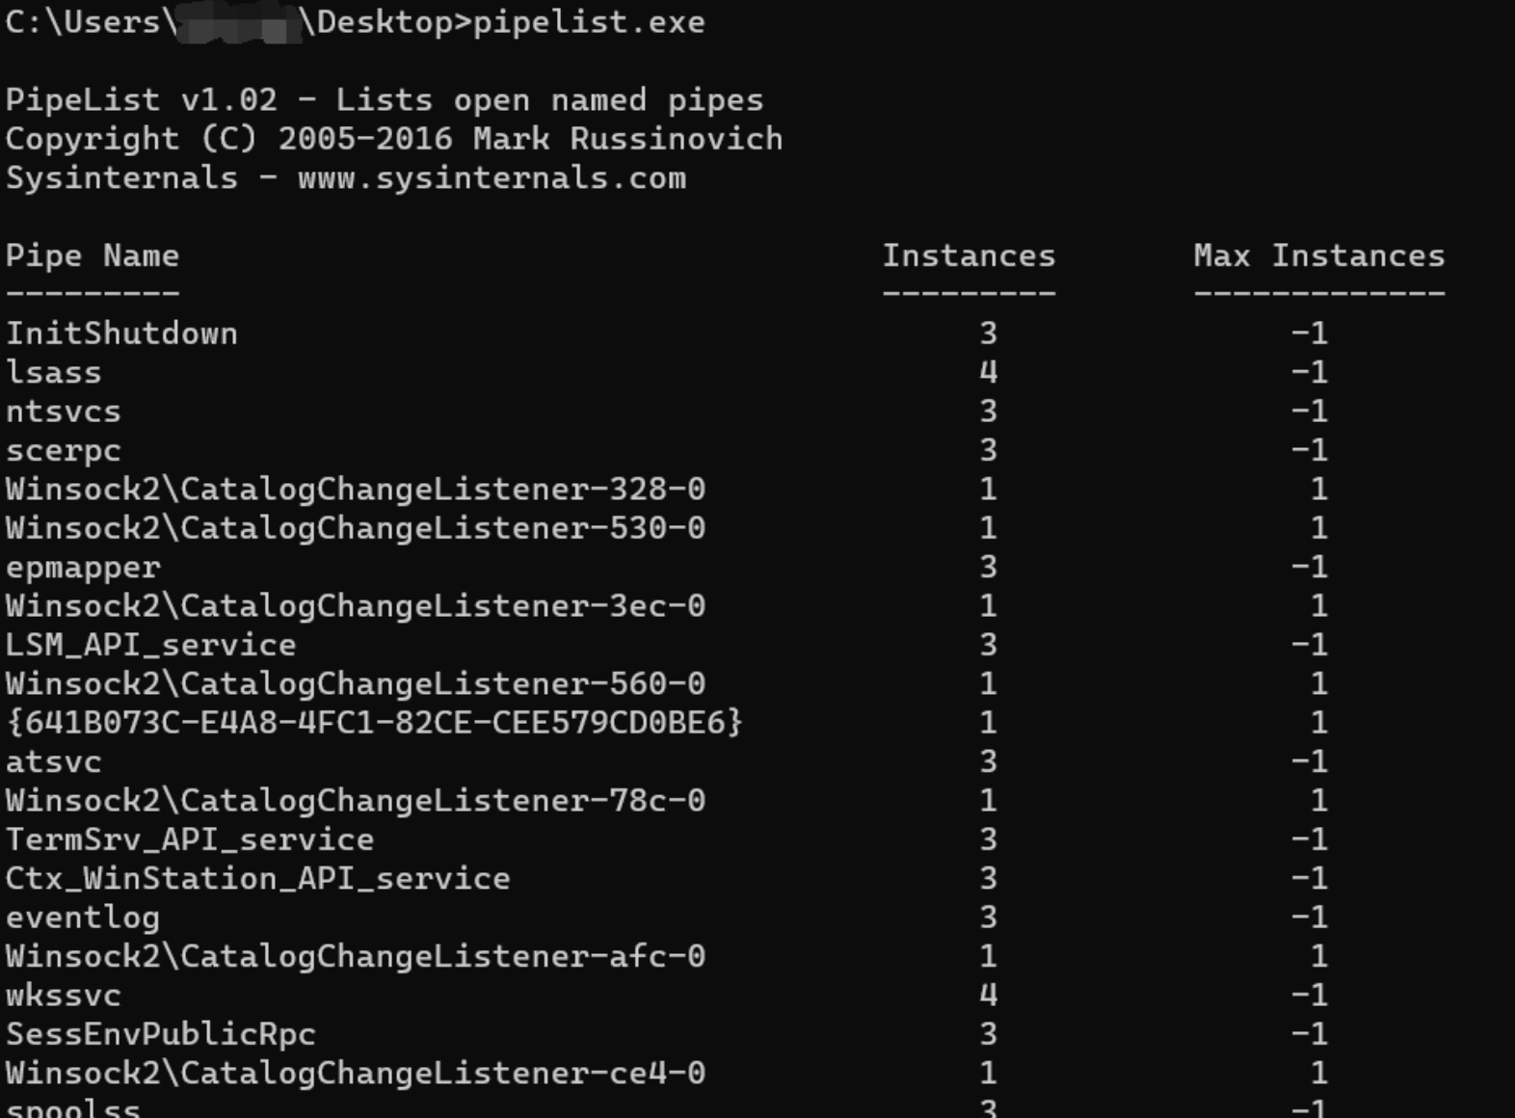Select the eventlog pipe entry
1515x1118 pixels.
pos(83,918)
